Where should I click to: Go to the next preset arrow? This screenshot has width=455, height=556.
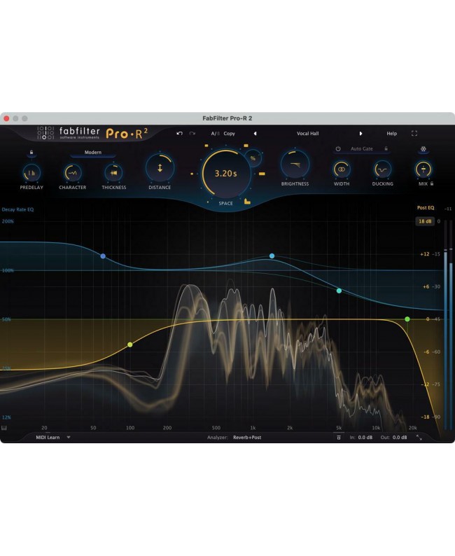tap(360, 133)
